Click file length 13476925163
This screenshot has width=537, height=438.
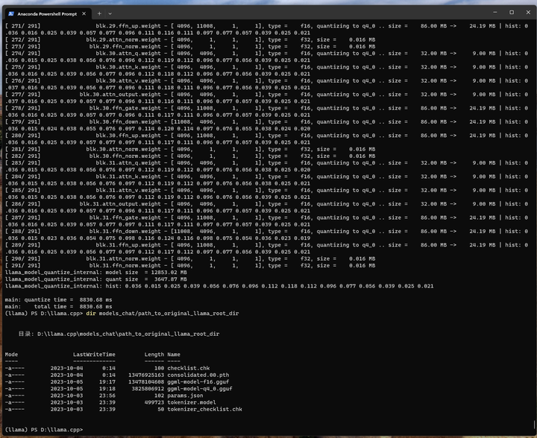click(x=146, y=375)
